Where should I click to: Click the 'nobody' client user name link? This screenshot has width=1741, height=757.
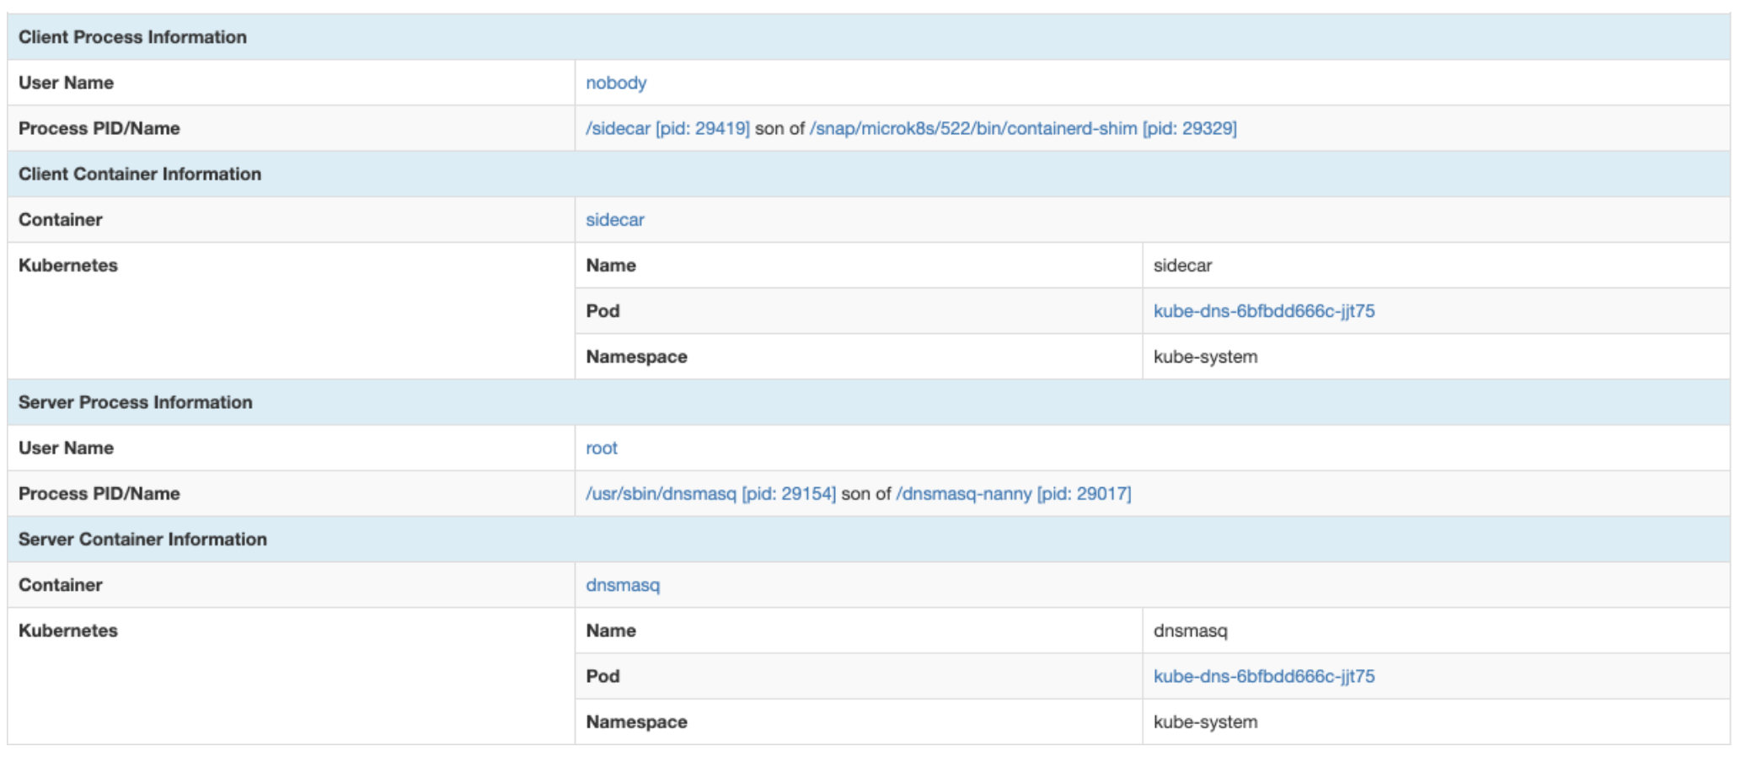coord(616,83)
